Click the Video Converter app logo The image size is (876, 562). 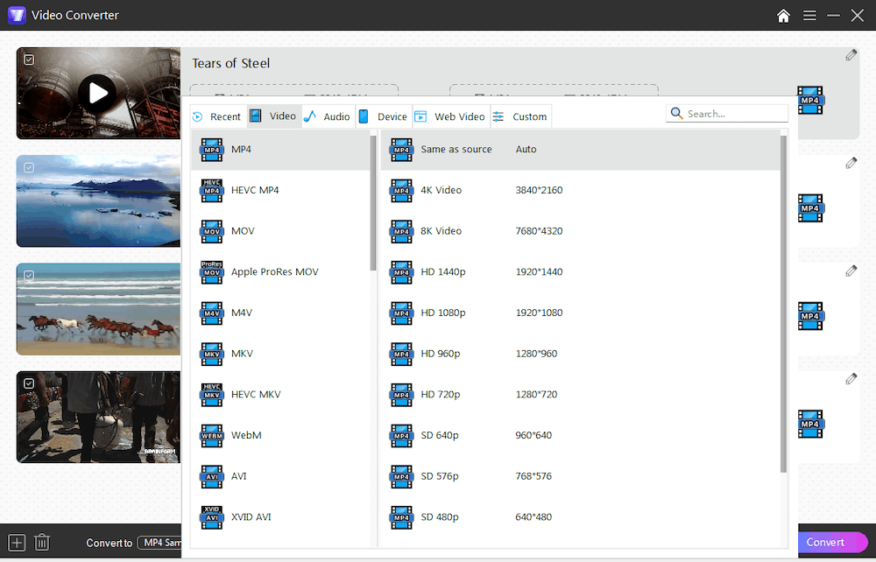click(x=17, y=15)
